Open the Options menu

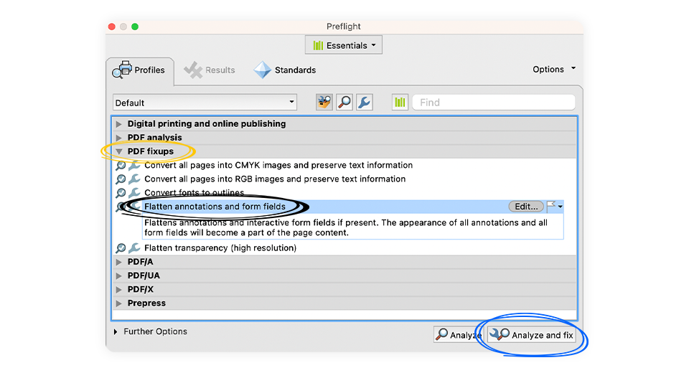(553, 70)
